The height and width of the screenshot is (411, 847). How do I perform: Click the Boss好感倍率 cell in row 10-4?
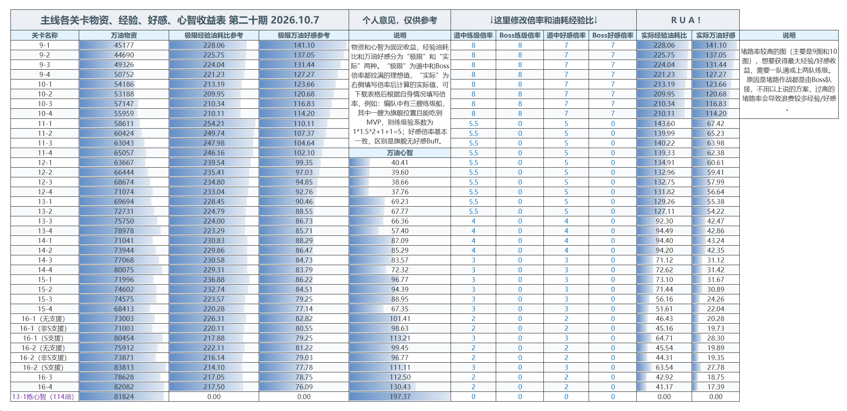pos(613,113)
